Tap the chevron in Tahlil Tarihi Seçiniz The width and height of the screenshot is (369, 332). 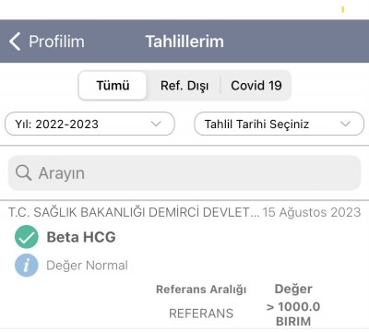pos(346,124)
